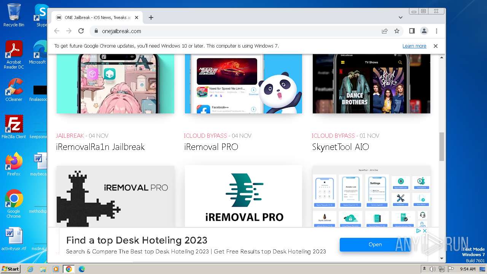
Task: Open Action Center flag icon
Action: 450,269
